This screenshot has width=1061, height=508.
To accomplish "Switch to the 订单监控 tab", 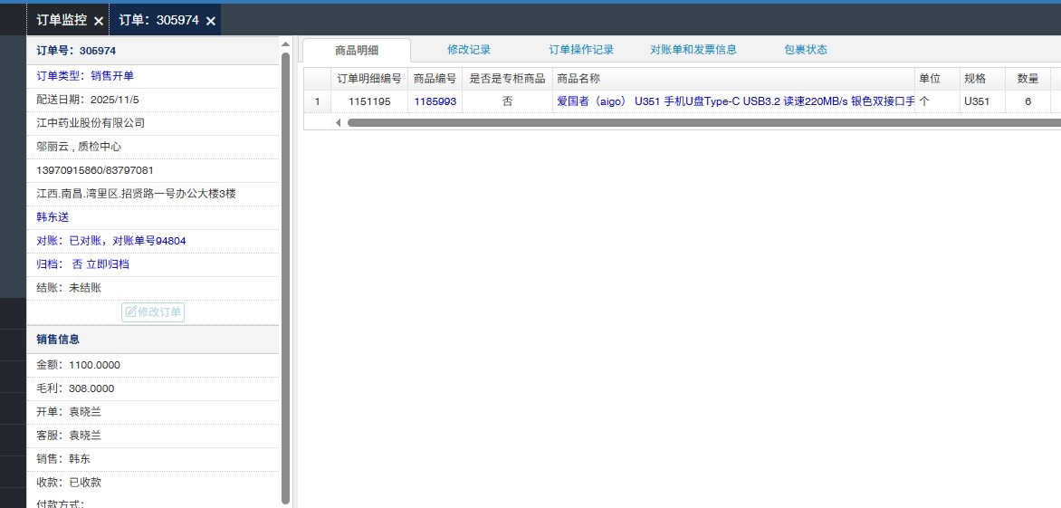I will click(62, 20).
